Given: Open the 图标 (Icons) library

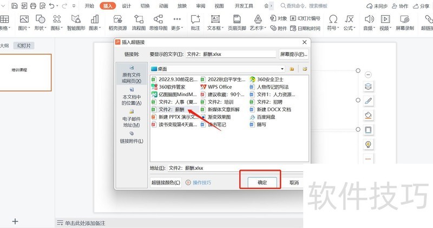Looking at the screenshot, I should (57, 23).
